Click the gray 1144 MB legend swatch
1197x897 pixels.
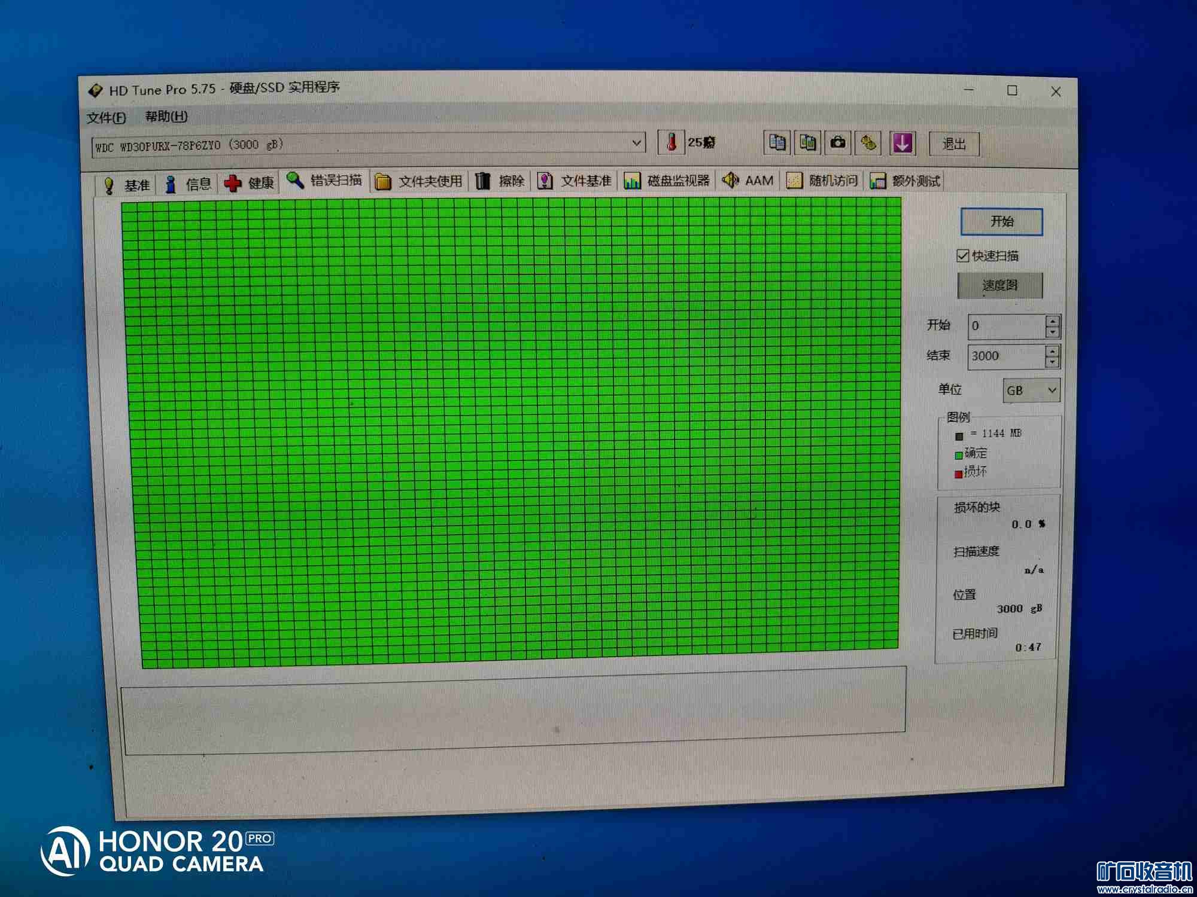pos(959,436)
